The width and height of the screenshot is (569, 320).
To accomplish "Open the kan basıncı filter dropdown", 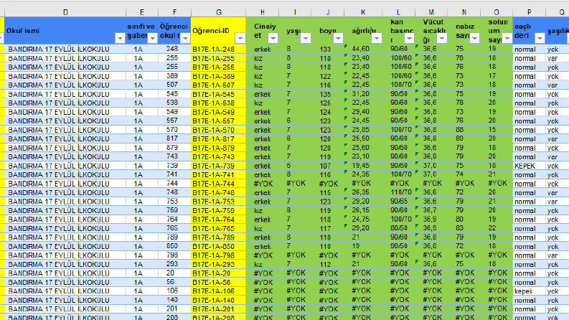I will pos(409,38).
